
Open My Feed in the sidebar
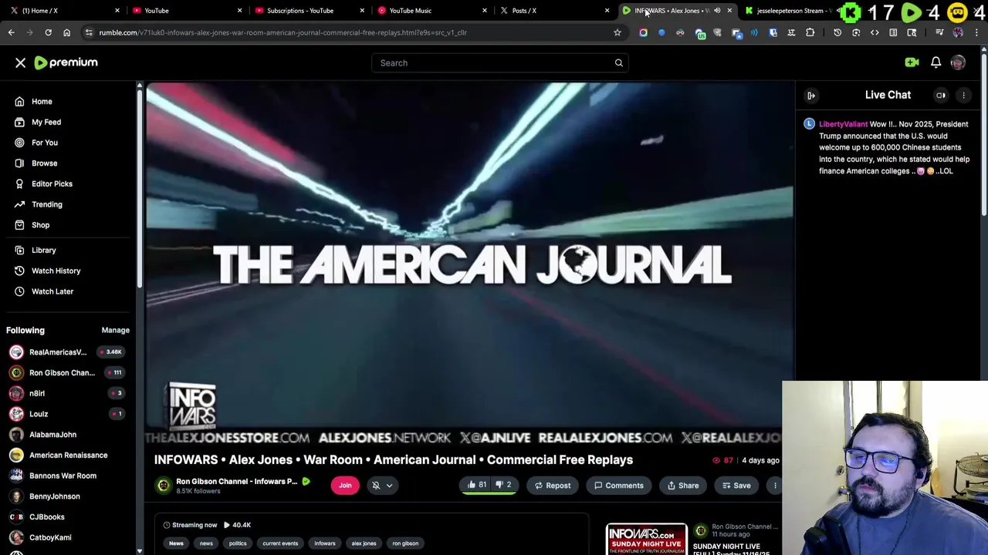(46, 122)
